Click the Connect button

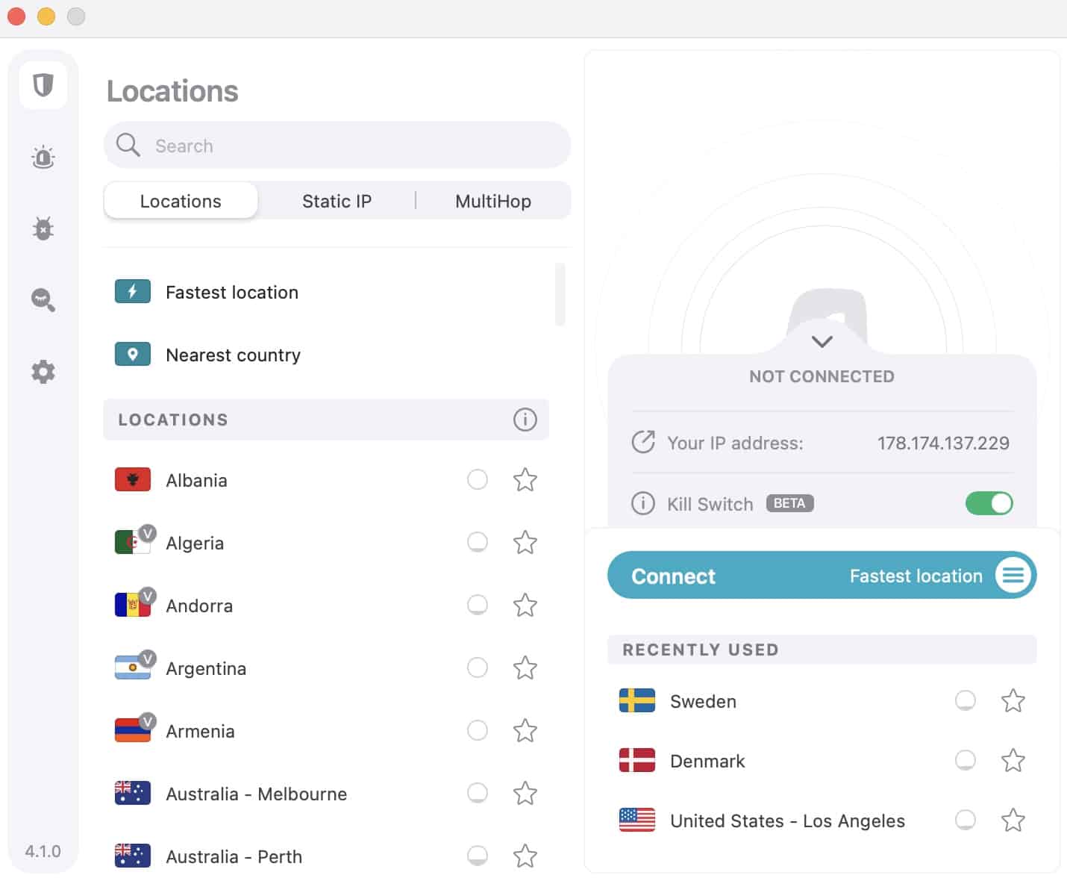822,575
